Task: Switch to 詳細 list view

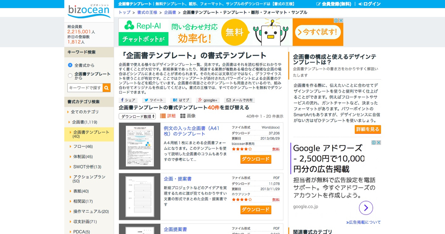Action: 168,116
